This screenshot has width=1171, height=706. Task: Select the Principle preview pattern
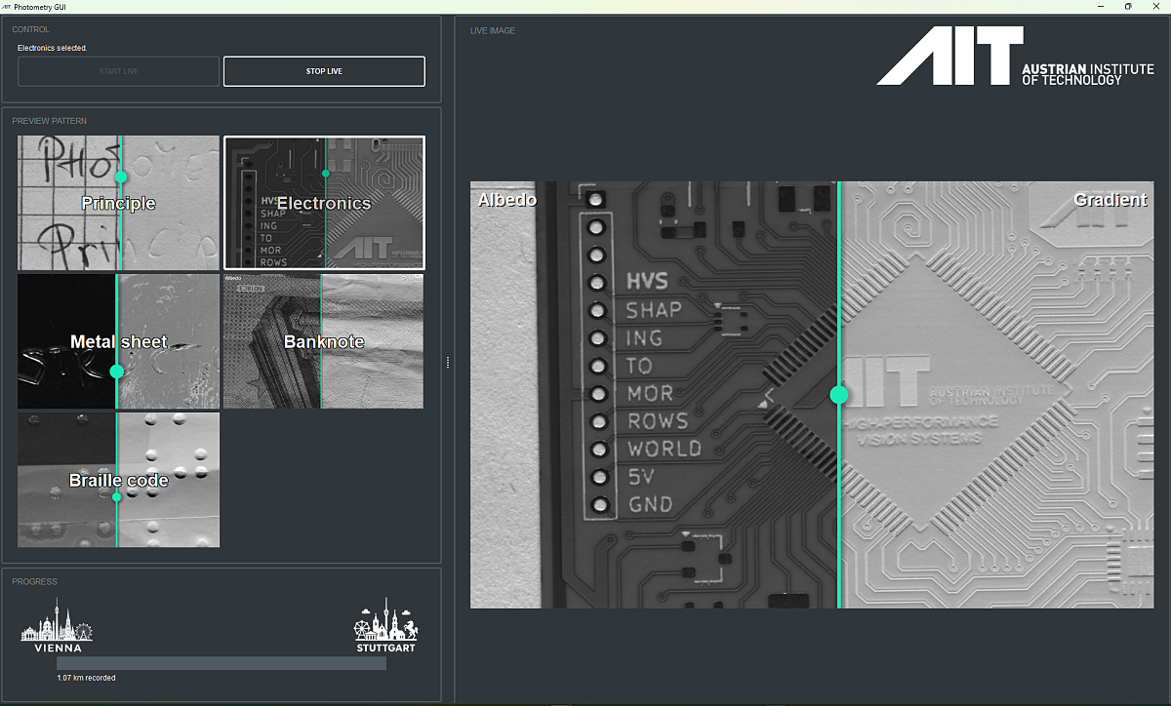118,203
